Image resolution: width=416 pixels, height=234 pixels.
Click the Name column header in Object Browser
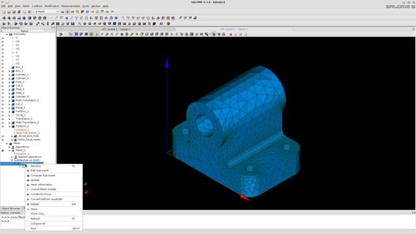click(x=25, y=31)
